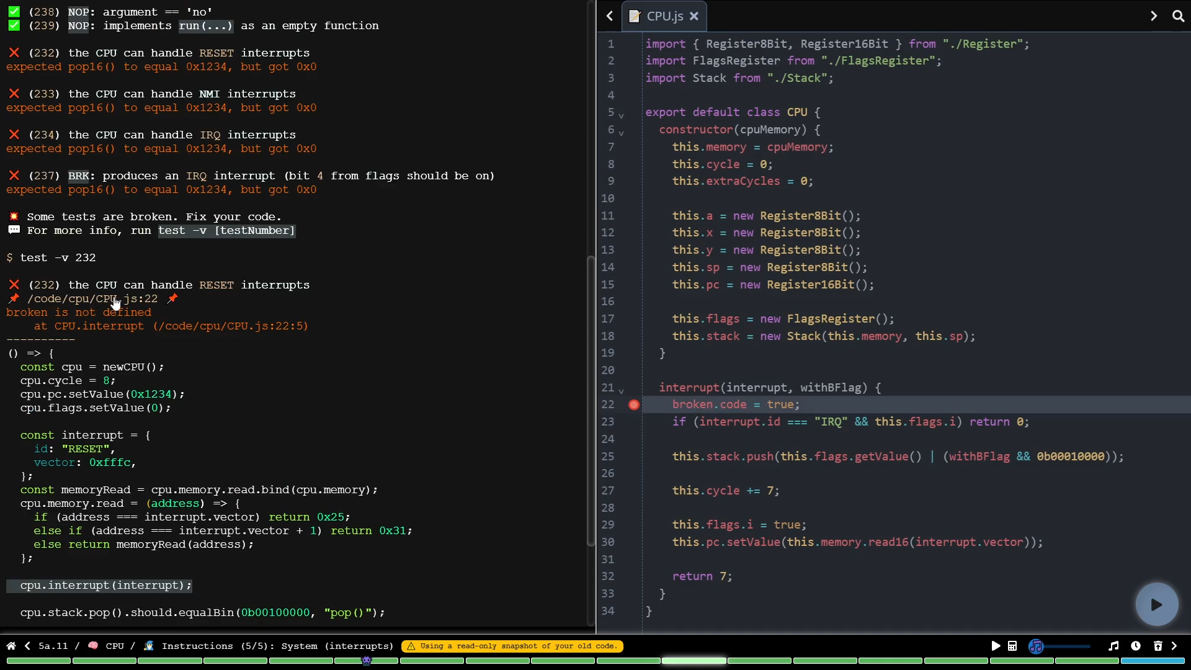Open the search icon in editor header
The width and height of the screenshot is (1191, 670).
tap(1178, 16)
